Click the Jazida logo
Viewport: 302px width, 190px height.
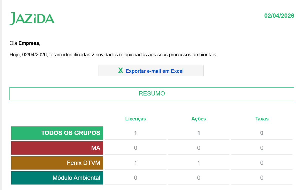[32, 18]
